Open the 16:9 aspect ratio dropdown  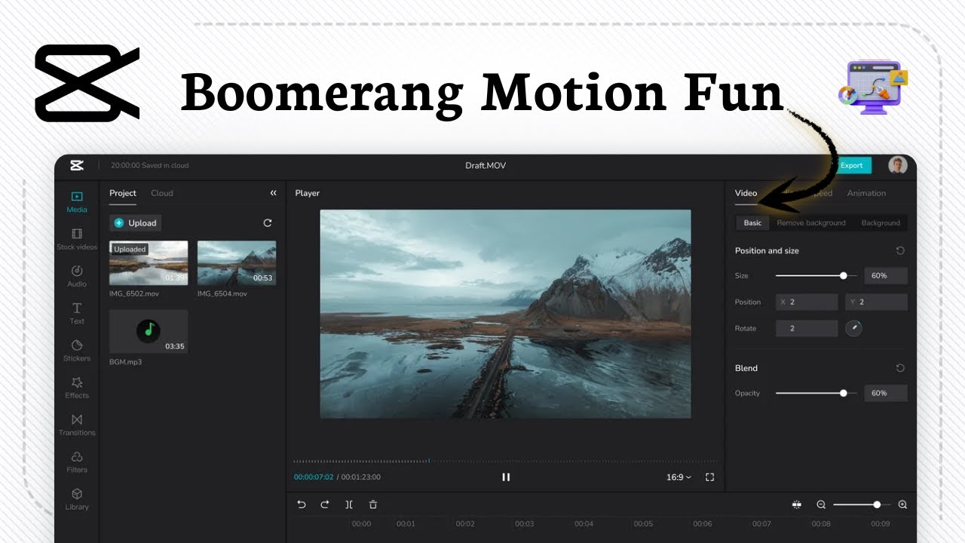coord(679,477)
